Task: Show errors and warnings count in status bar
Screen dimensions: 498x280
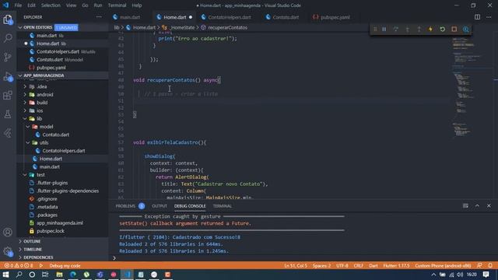Action: pyautogui.click(x=19, y=265)
